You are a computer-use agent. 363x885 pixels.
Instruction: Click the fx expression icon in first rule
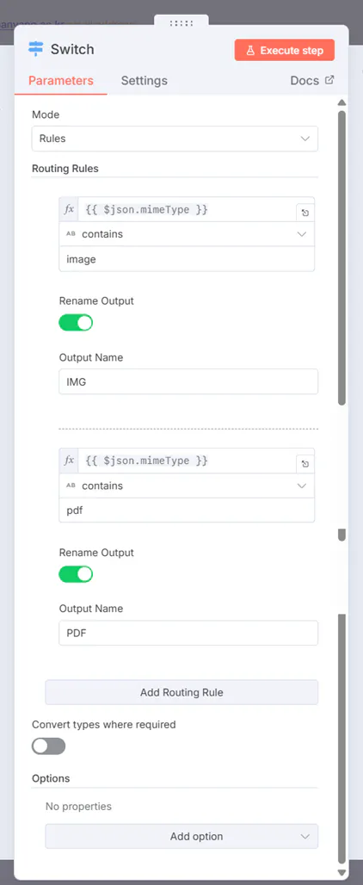pos(70,209)
